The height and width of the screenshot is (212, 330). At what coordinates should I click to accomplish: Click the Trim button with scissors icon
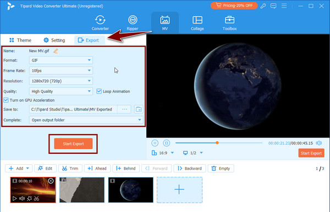pyautogui.click(x=70, y=168)
